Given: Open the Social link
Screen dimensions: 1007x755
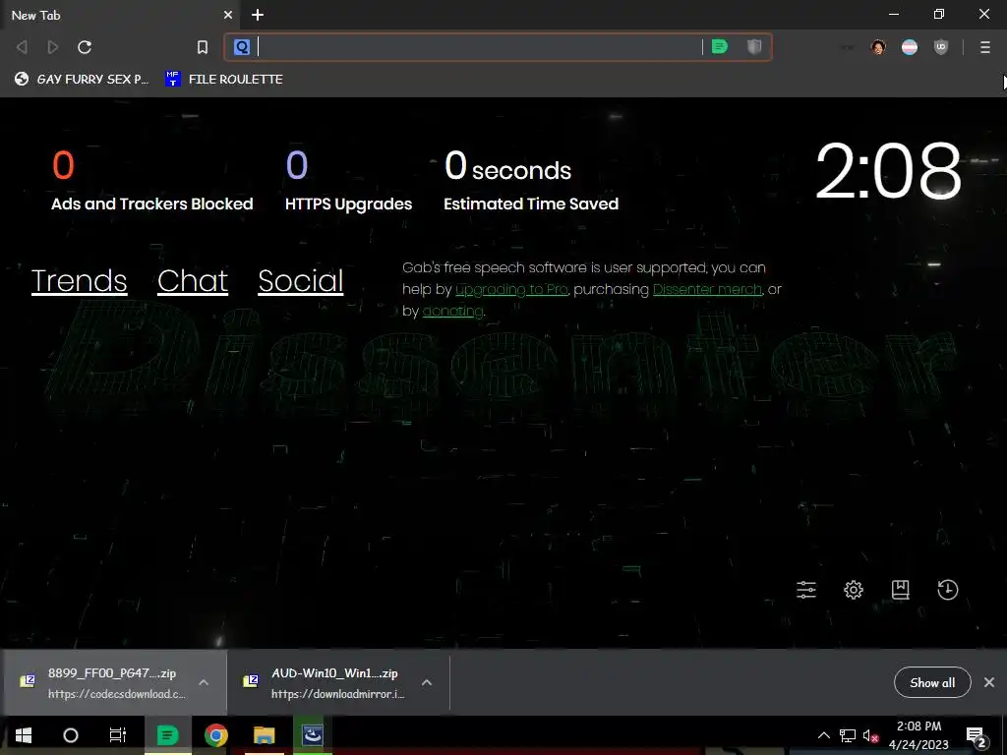Looking at the screenshot, I should click(x=301, y=280).
